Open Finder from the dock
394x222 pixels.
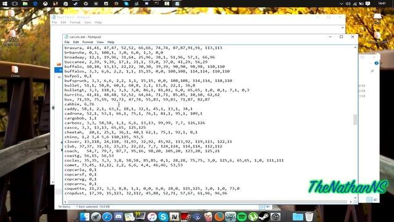point(85,216)
